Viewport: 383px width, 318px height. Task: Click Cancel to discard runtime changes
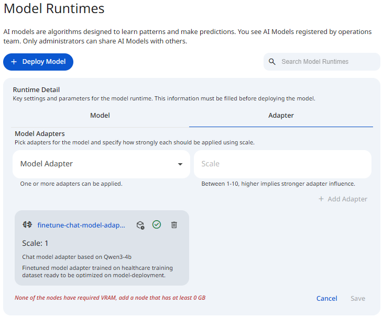pyautogui.click(x=326, y=298)
